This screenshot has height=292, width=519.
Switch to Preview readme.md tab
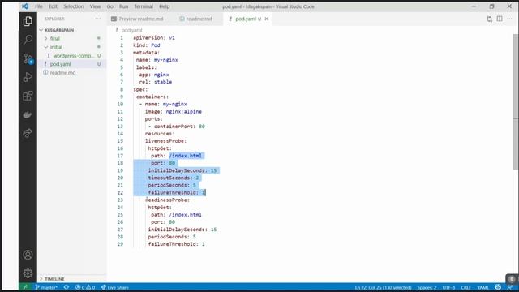point(137,19)
